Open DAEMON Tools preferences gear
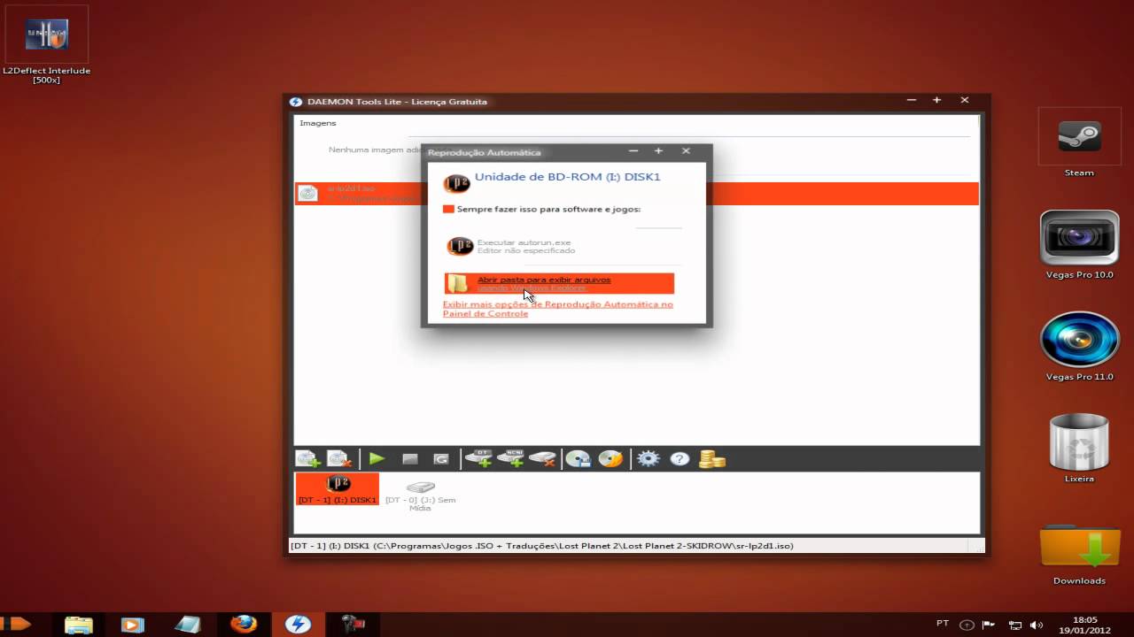 pos(649,459)
